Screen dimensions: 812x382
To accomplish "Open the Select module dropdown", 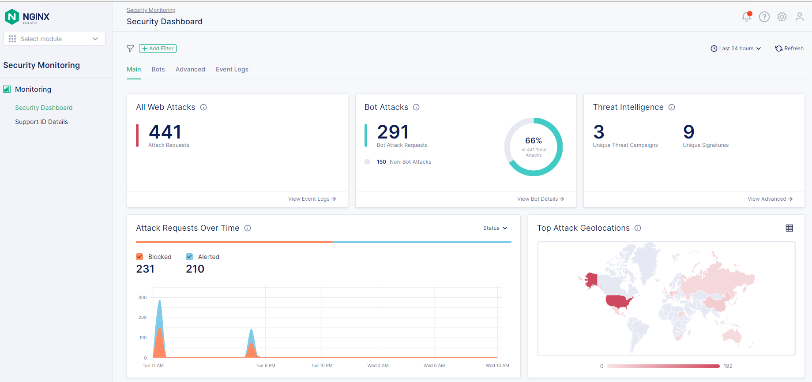I will [54, 39].
